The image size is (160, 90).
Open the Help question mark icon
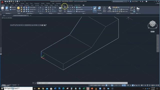tap(146, 1)
